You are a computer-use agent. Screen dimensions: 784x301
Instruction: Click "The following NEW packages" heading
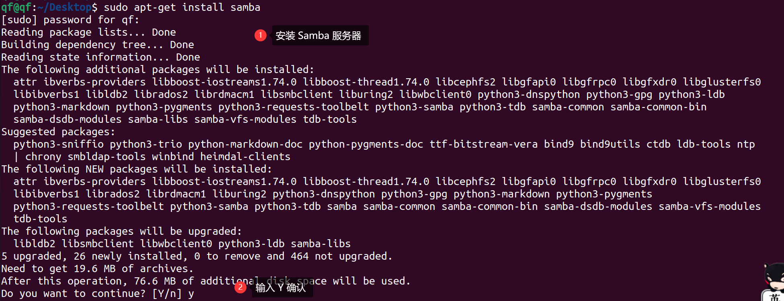click(137, 169)
